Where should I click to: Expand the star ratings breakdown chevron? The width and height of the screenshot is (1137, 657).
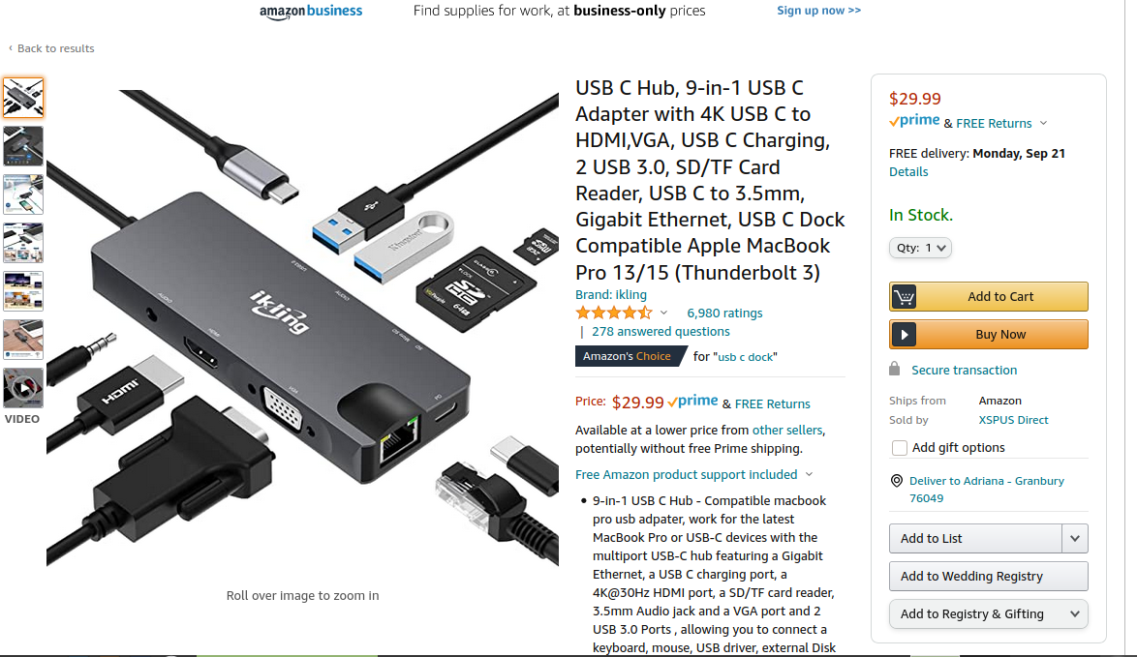(663, 313)
